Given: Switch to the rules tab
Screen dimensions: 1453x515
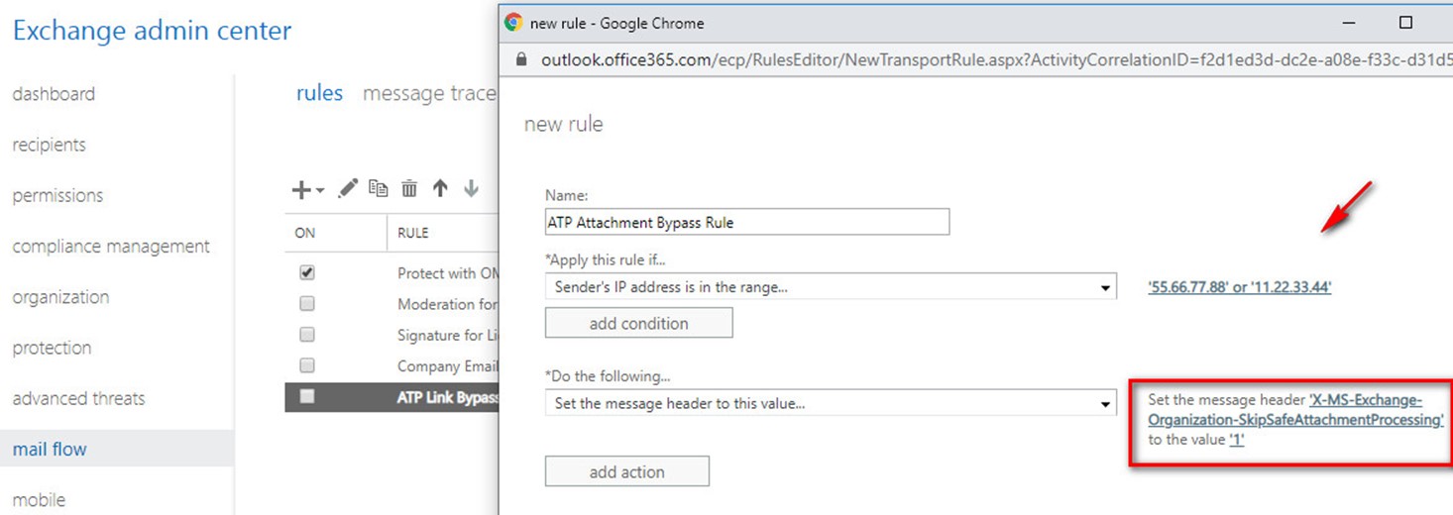Looking at the screenshot, I should coord(319,93).
